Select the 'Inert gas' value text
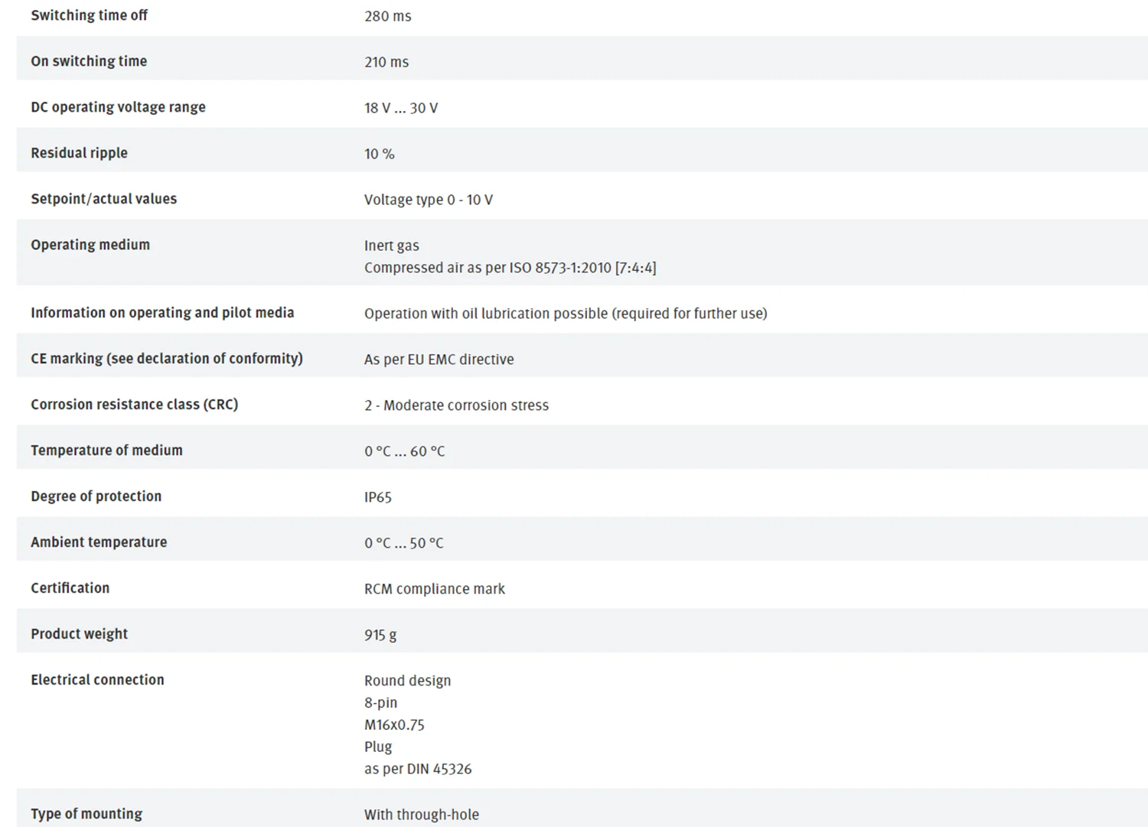This screenshot has height=827, width=1148. click(x=391, y=246)
